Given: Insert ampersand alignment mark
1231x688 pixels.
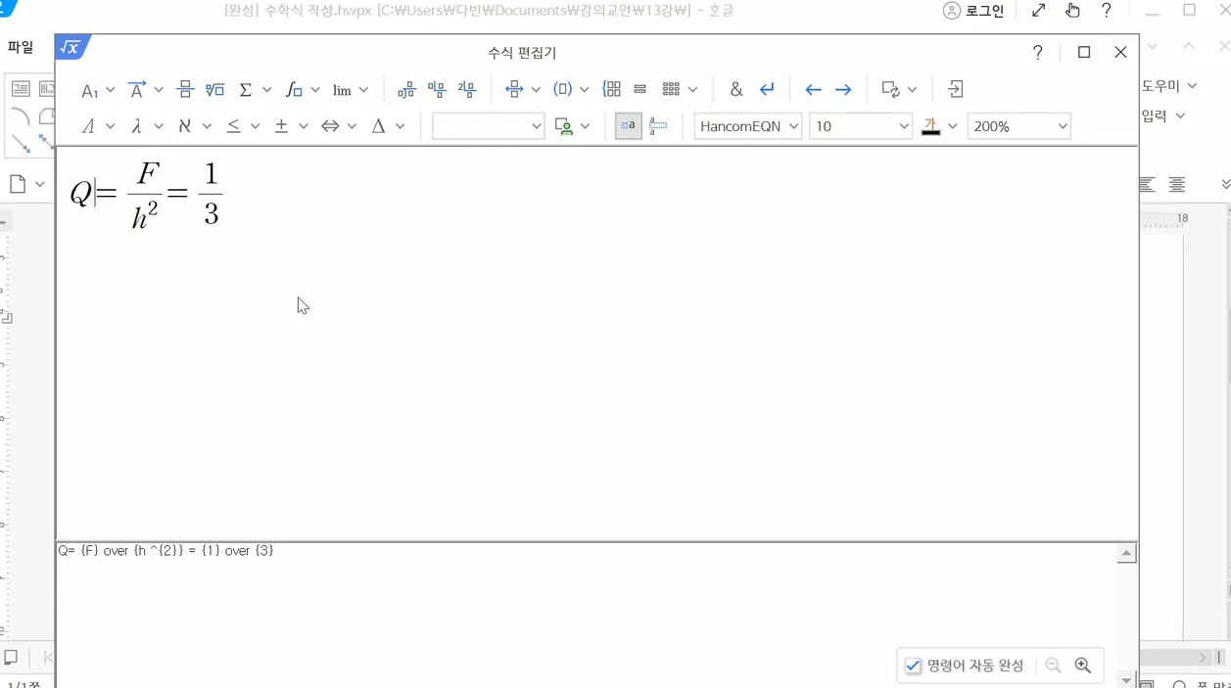Looking at the screenshot, I should point(736,90).
